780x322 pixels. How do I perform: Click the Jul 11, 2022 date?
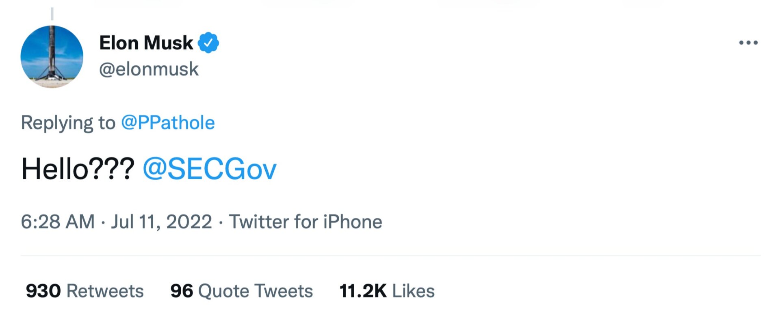[x=162, y=221]
